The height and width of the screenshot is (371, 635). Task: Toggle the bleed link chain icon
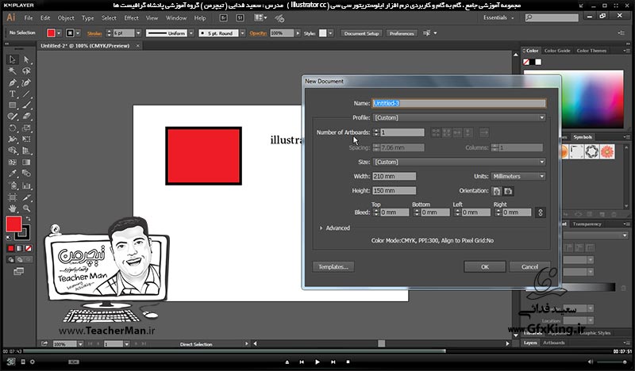coord(541,212)
